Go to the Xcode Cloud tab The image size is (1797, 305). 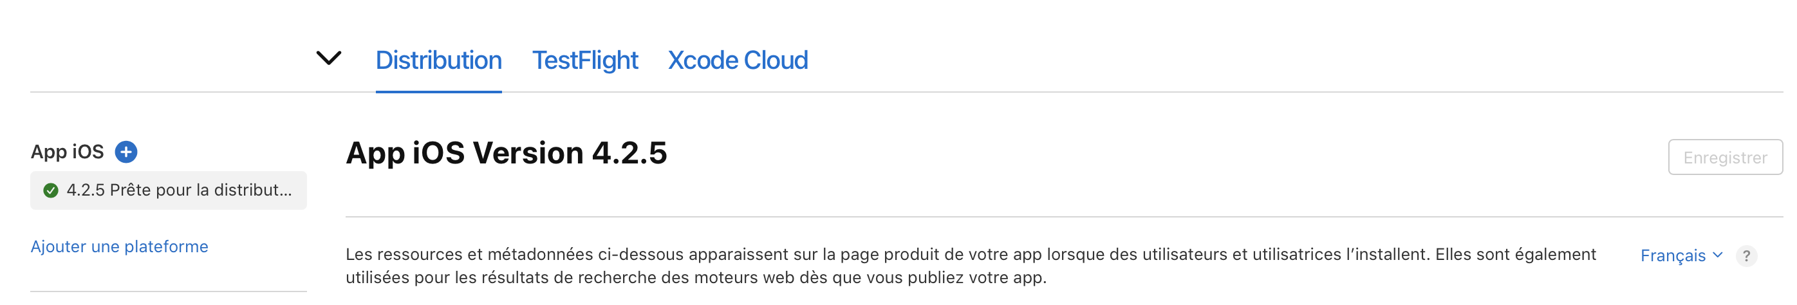coord(738,60)
